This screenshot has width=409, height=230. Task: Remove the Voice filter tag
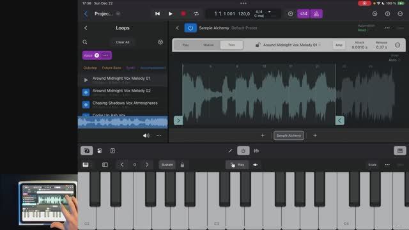point(96,56)
